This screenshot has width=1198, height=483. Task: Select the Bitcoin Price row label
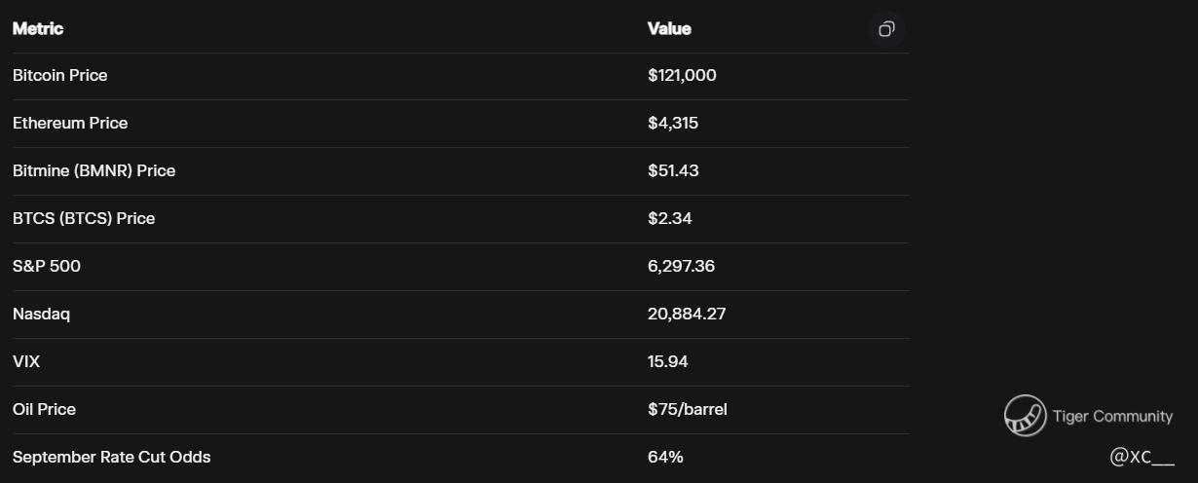(x=60, y=76)
